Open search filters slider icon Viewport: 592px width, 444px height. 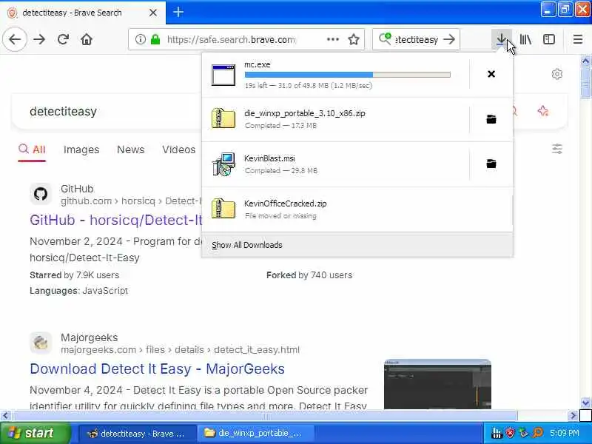[x=557, y=149]
